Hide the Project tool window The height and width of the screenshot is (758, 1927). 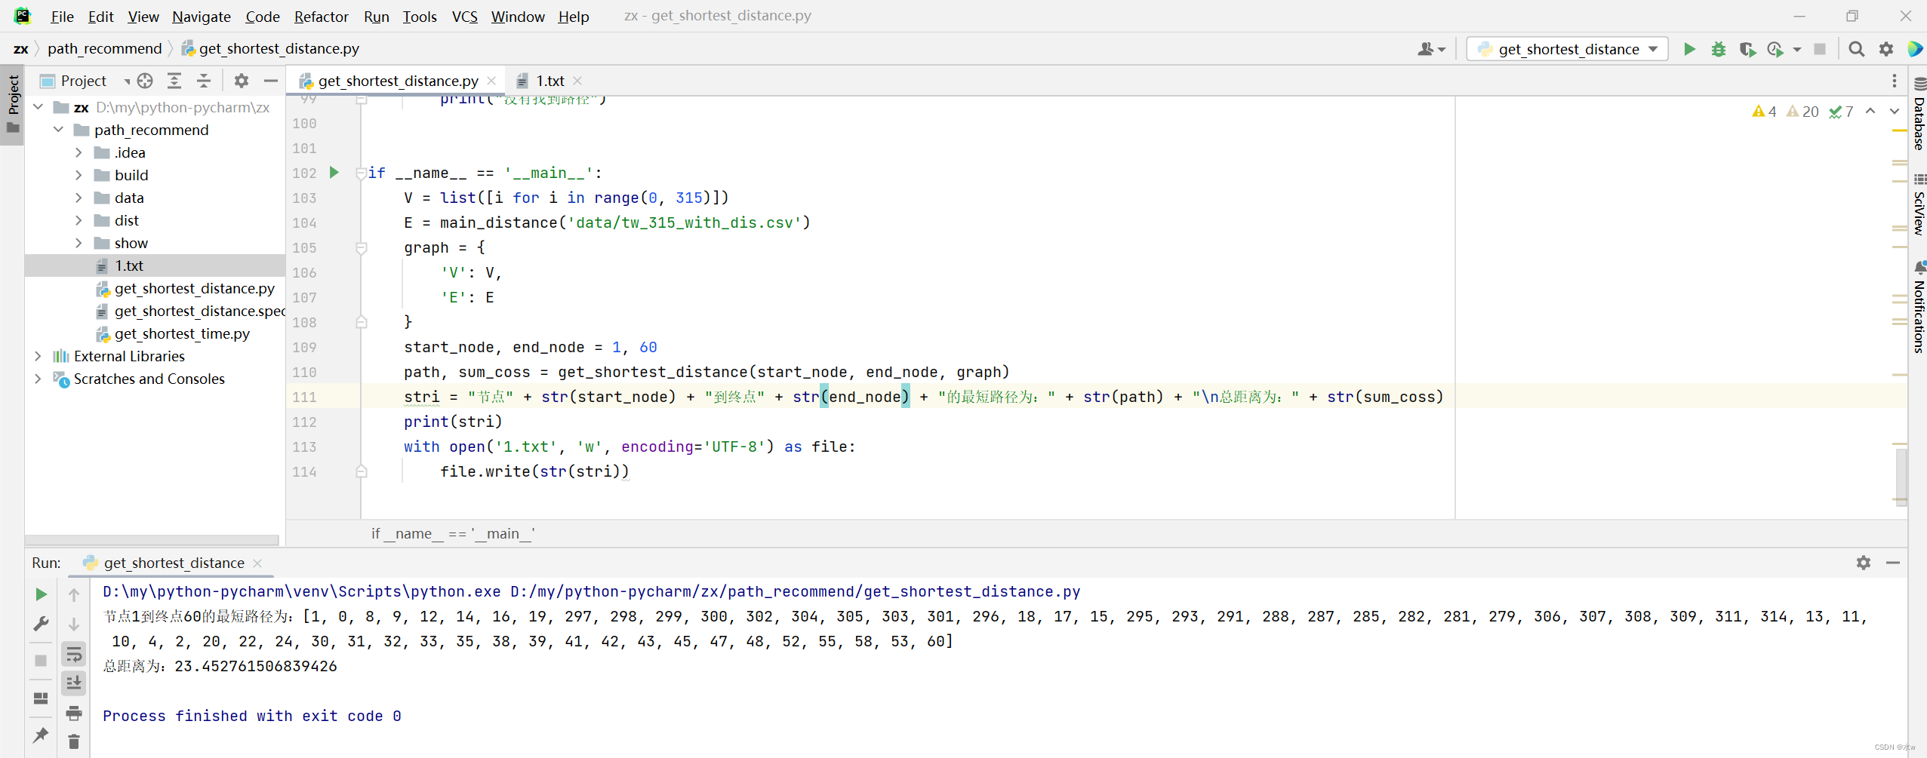(x=271, y=81)
